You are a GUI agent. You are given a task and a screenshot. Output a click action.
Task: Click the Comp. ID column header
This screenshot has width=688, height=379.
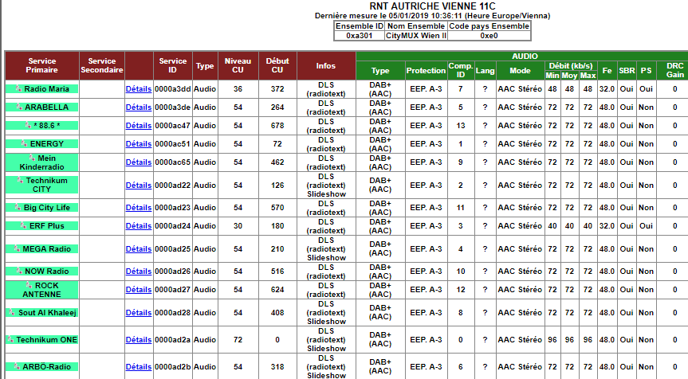click(x=460, y=71)
